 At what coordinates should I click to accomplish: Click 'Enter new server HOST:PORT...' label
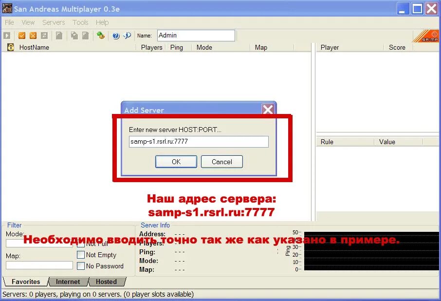175,130
